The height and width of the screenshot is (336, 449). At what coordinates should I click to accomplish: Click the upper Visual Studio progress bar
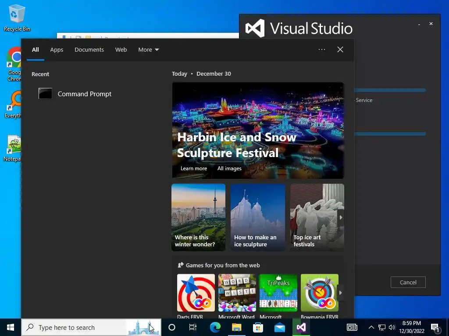390,90
